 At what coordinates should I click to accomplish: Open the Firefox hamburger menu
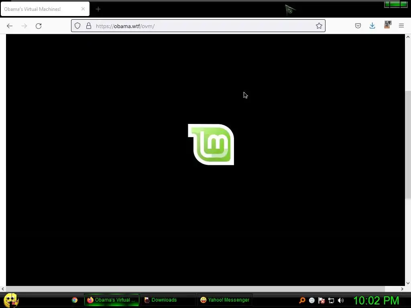(401, 26)
